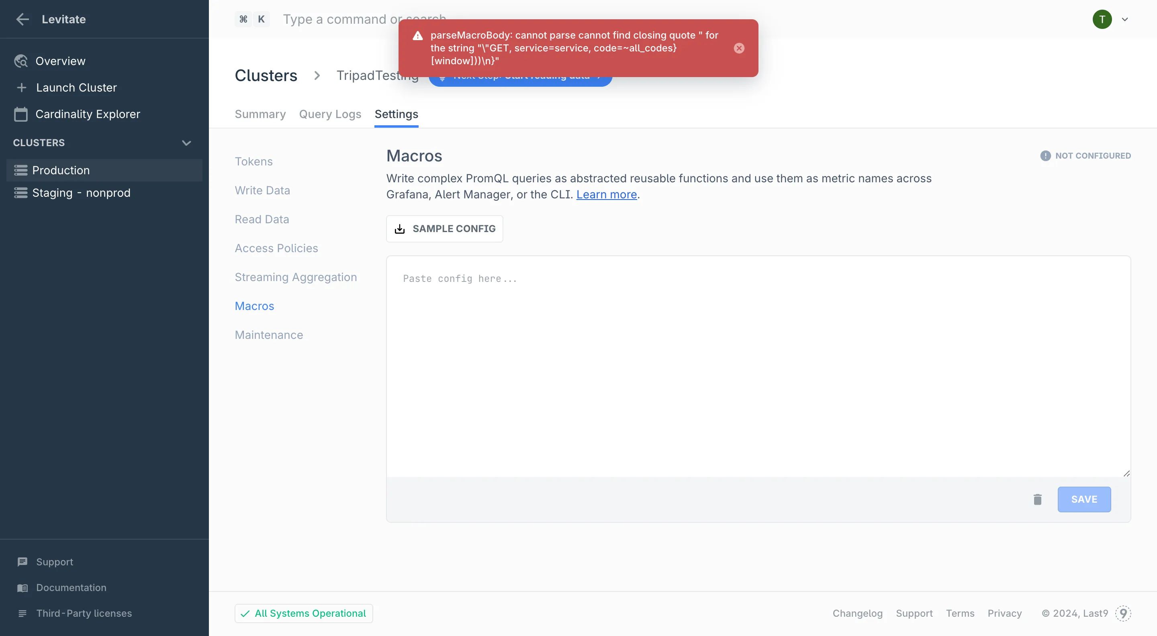The width and height of the screenshot is (1157, 636).
Task: Switch to the Query Logs tab
Action: tap(330, 114)
